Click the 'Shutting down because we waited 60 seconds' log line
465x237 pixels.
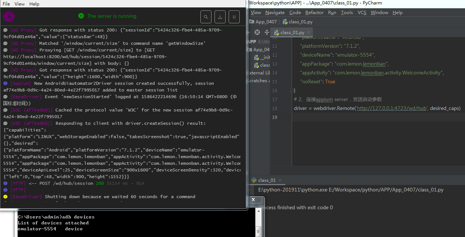99,197
